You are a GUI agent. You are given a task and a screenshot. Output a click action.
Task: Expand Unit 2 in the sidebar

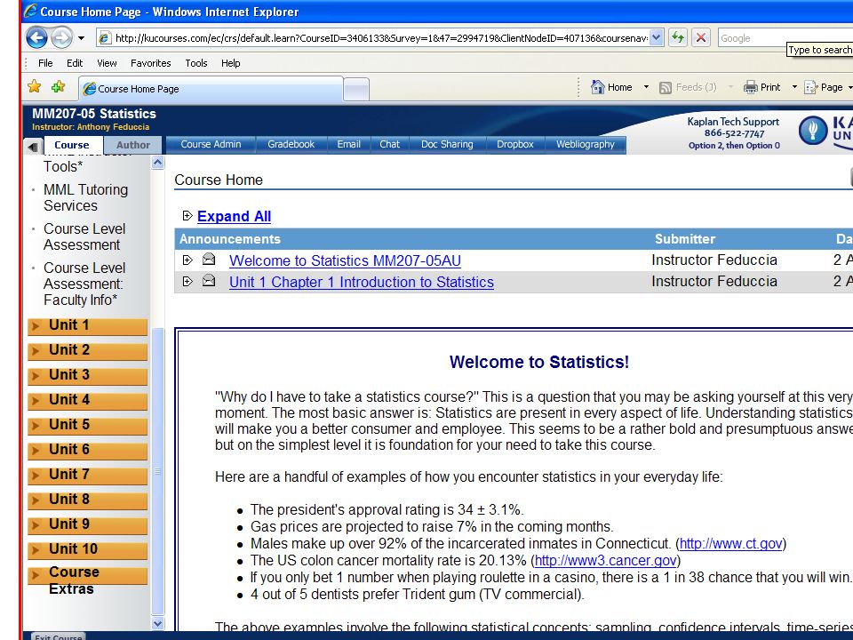pos(88,350)
